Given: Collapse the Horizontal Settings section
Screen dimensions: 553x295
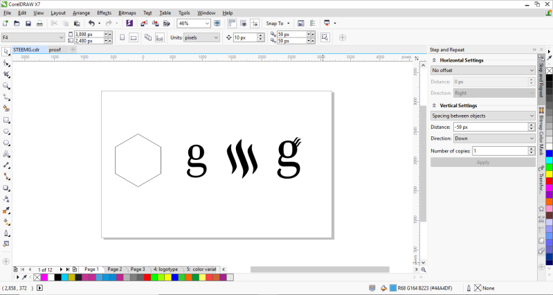Looking at the screenshot, I should click(435, 60).
